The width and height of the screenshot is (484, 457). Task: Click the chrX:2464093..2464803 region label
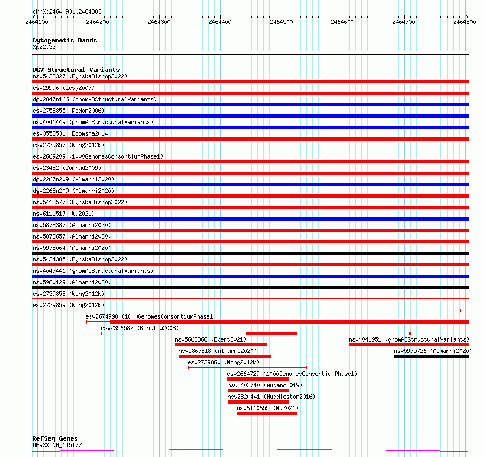click(67, 11)
